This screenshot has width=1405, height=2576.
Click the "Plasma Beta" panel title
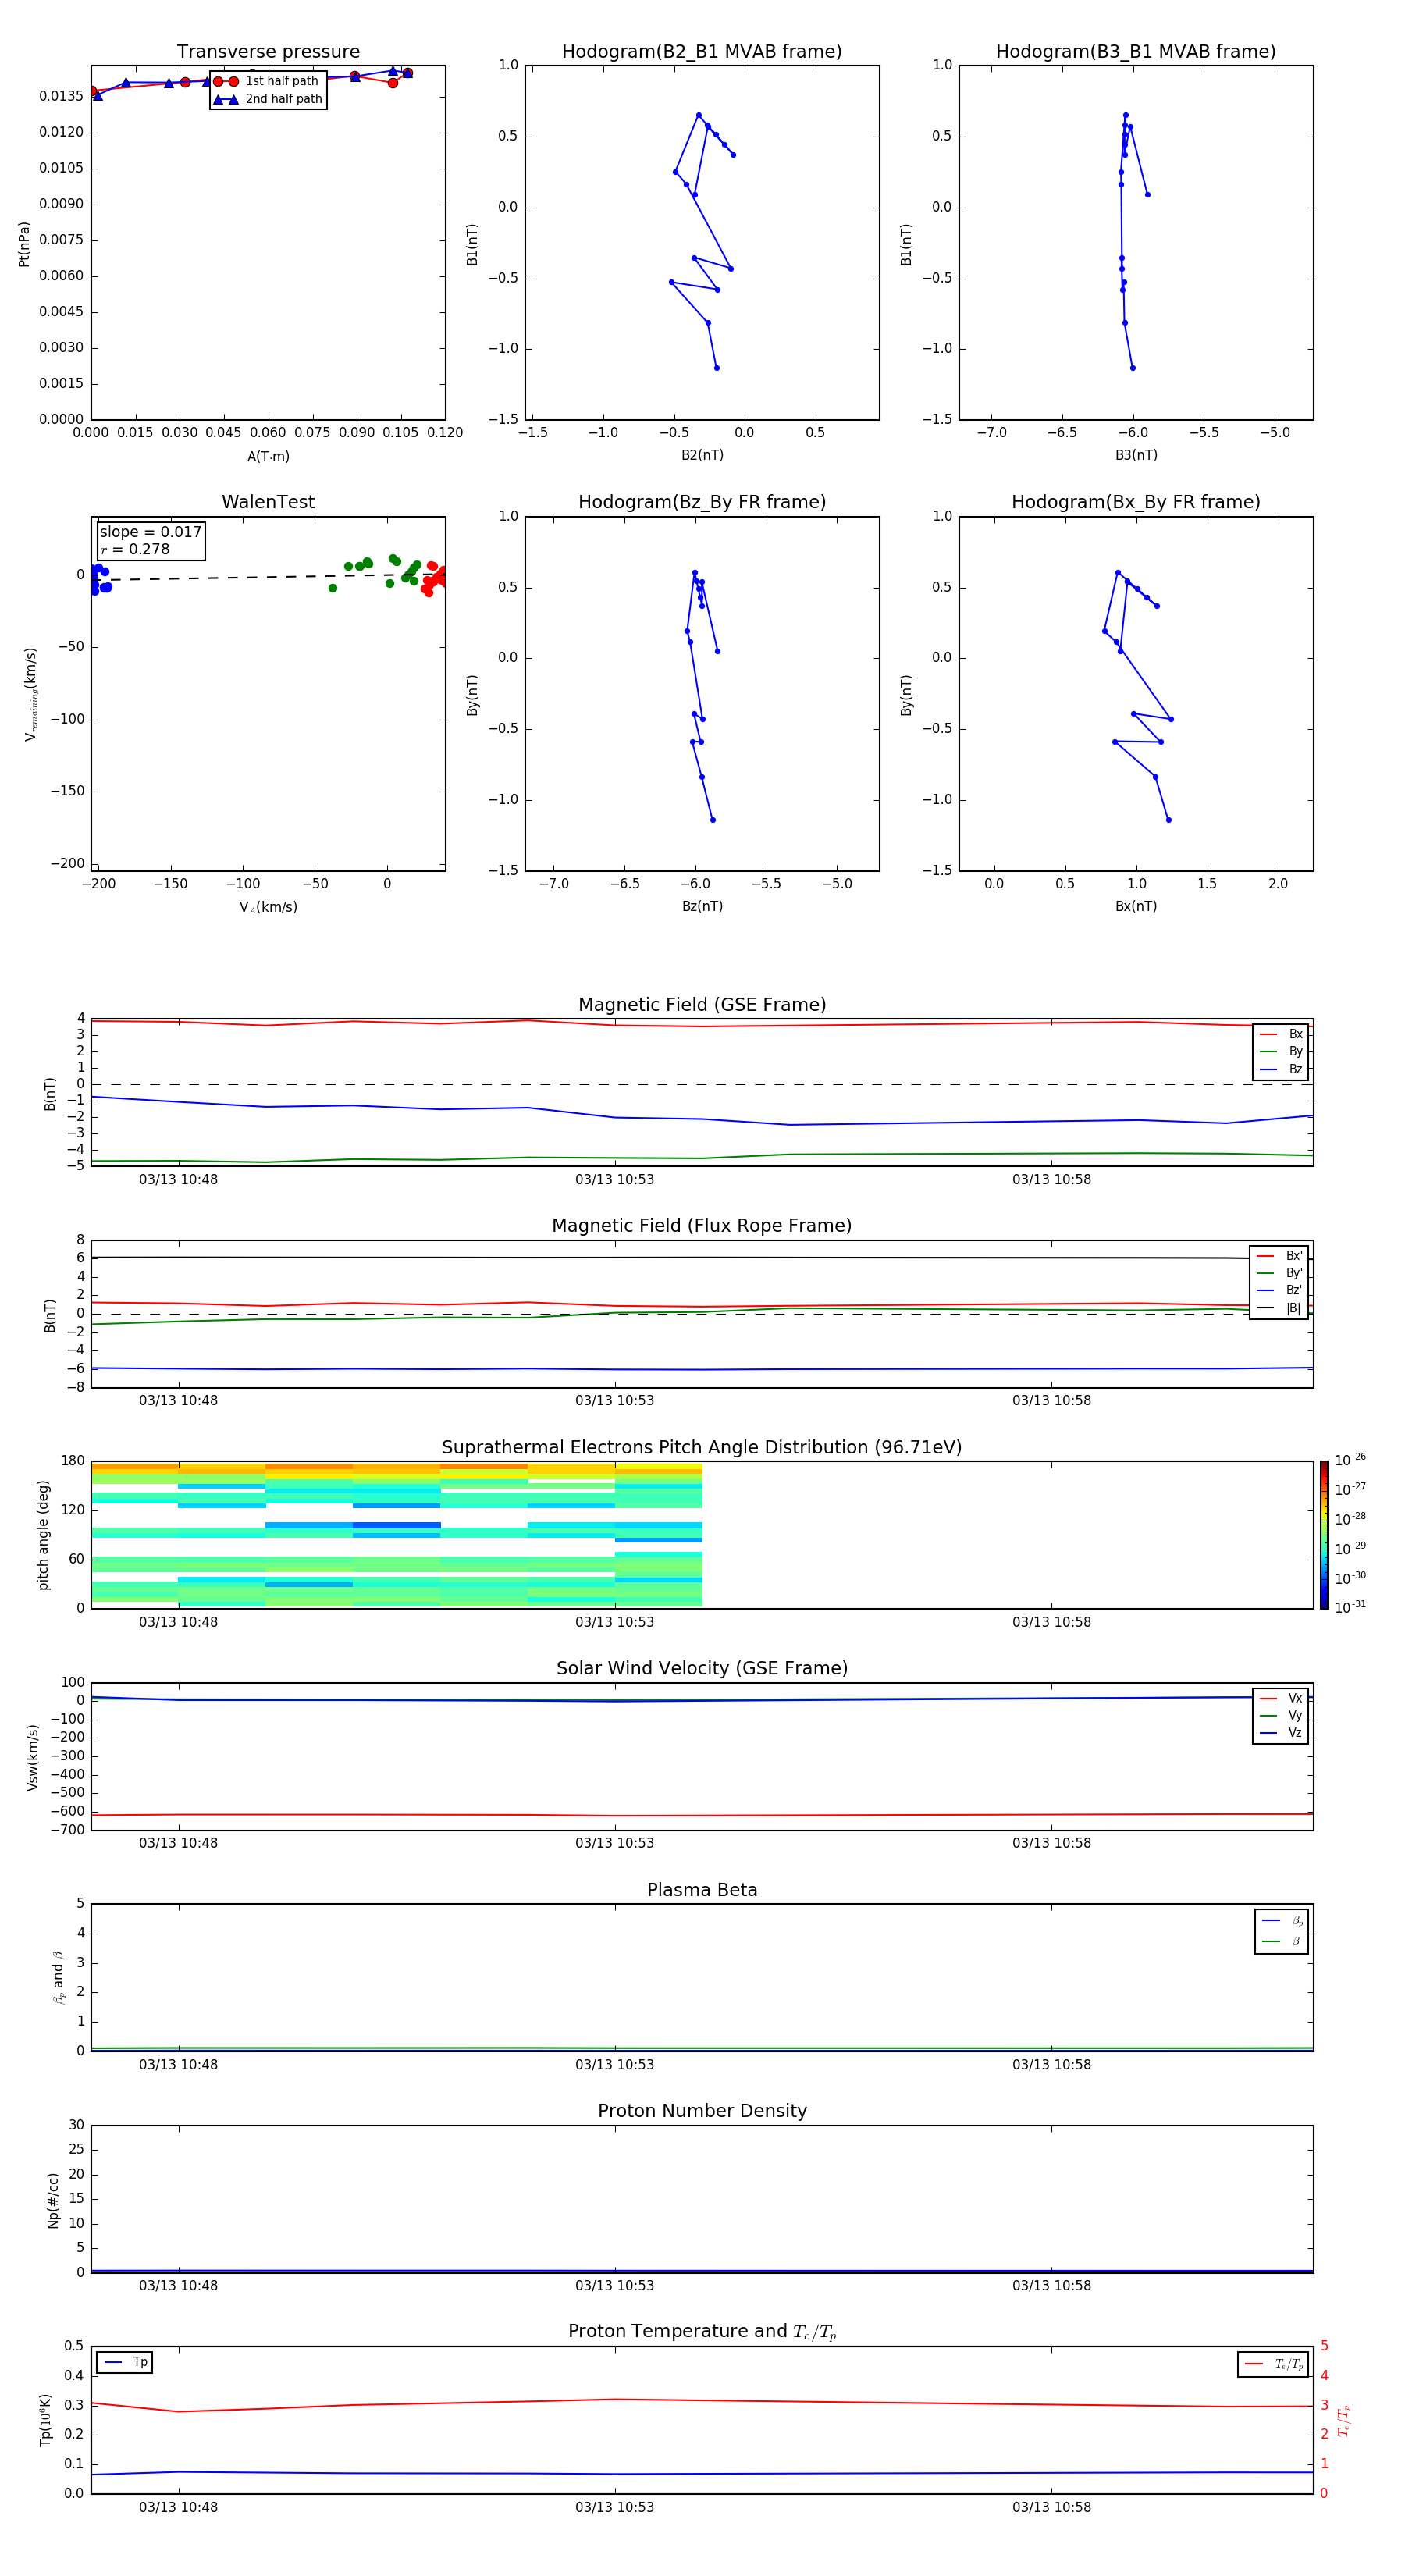coord(702,1890)
